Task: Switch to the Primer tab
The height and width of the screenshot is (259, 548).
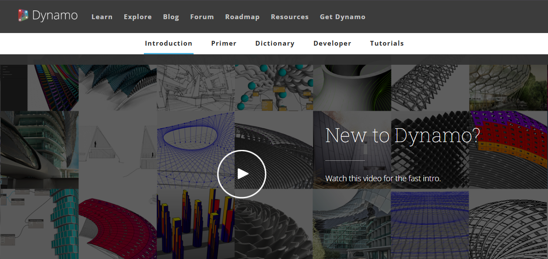Action: (224, 43)
